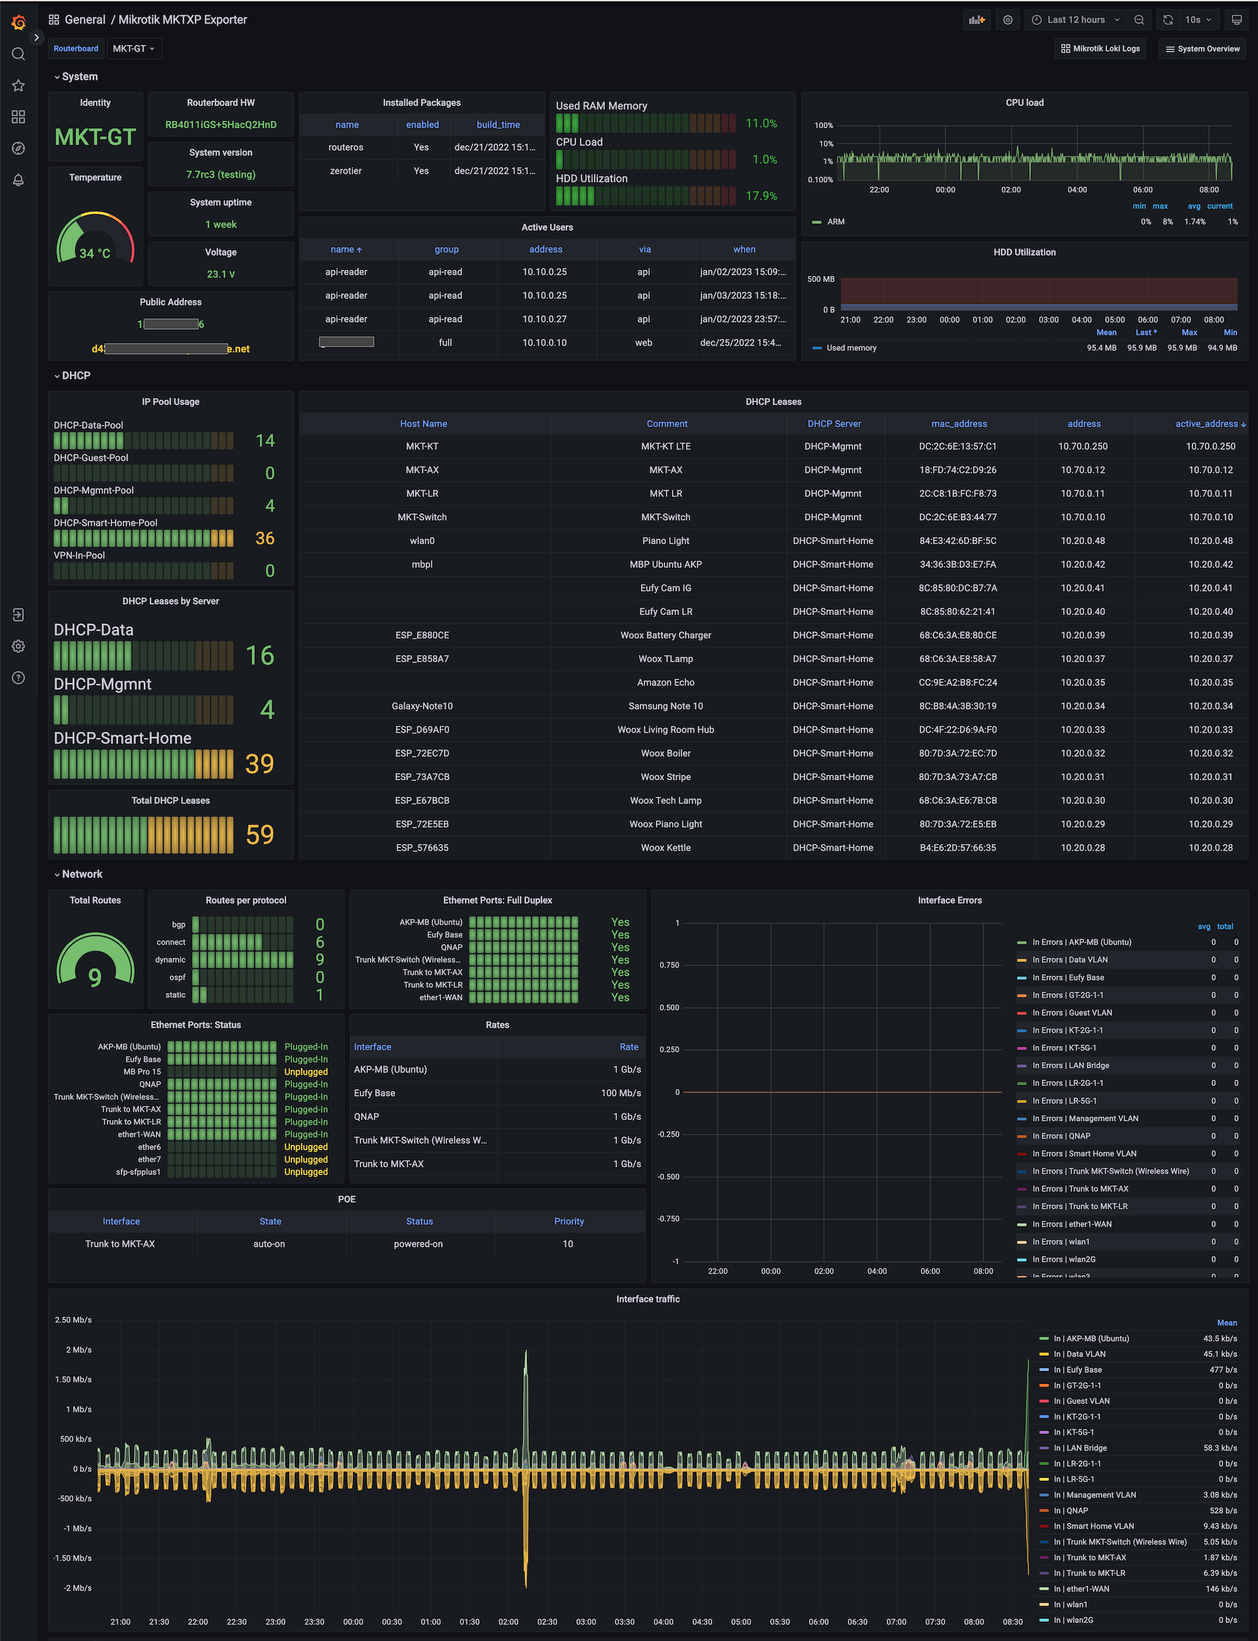The height and width of the screenshot is (1641, 1258).
Task: Refresh the dashboard
Action: 1167,20
